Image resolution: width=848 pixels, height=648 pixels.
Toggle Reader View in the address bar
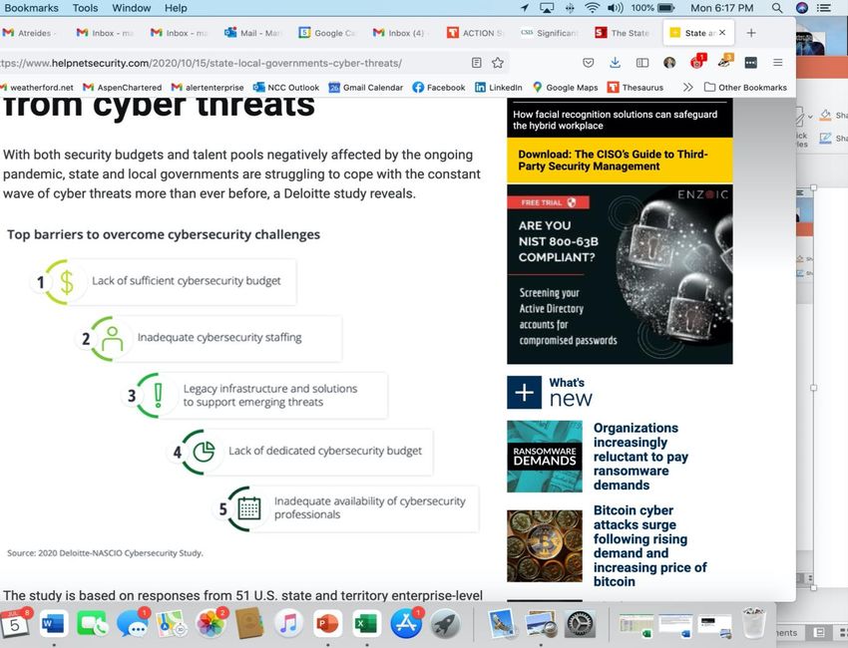477,63
